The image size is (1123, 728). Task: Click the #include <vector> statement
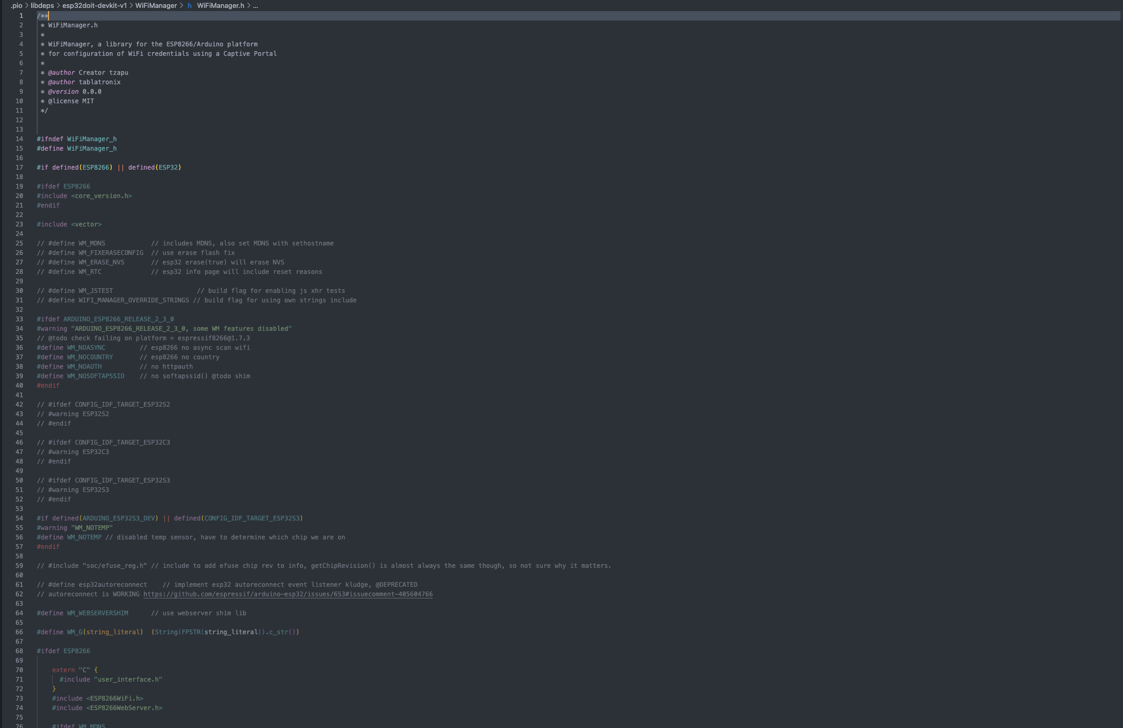coord(70,224)
